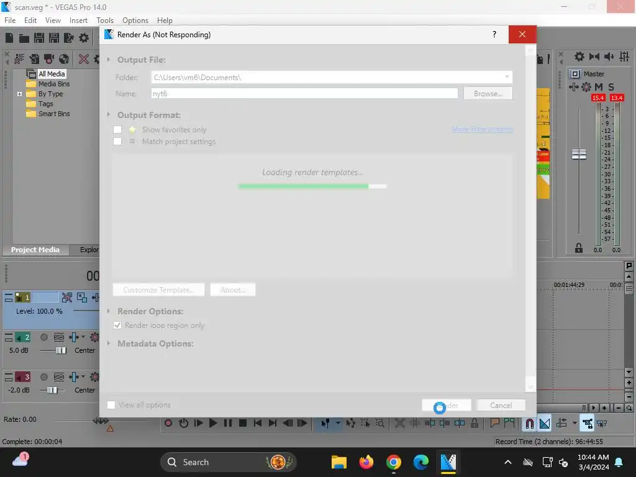The width and height of the screenshot is (636, 477).
Task: Open the Edit menu
Action: coord(30,20)
